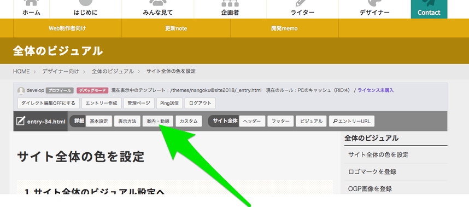
Task: Open the Web制作者向け submenu tab
Action: click(x=67, y=28)
